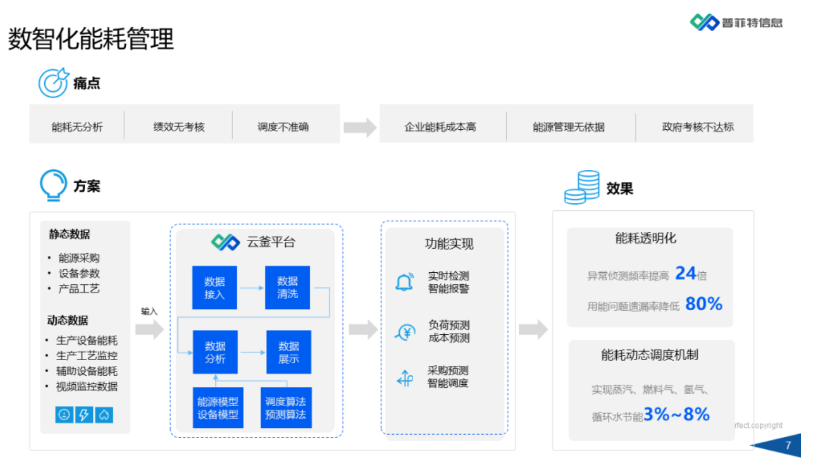The height and width of the screenshot is (473, 814).
Task: Select the lightning bolt energy icon
Action: tap(84, 415)
